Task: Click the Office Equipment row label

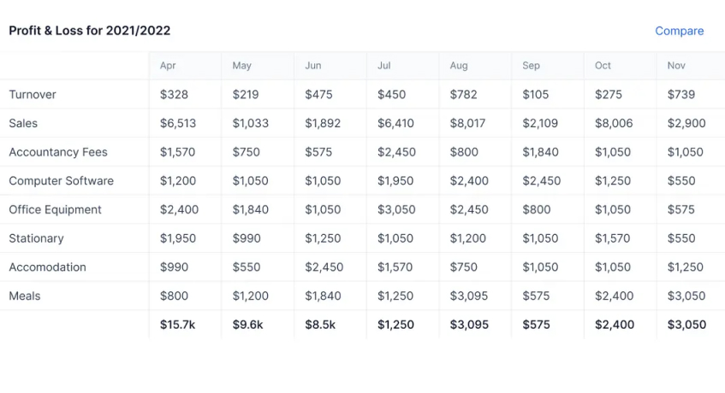Action: (55, 209)
